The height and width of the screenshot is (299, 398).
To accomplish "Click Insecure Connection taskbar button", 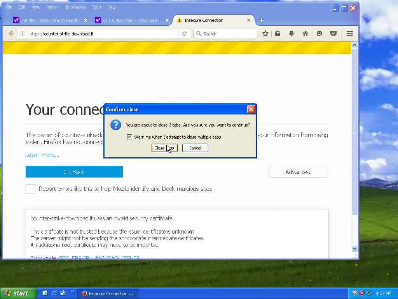I will [x=108, y=294].
